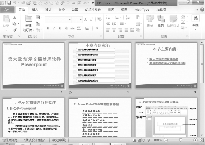Click the Increase font size icon
This screenshot has height=145, width=205.
coord(86,20)
